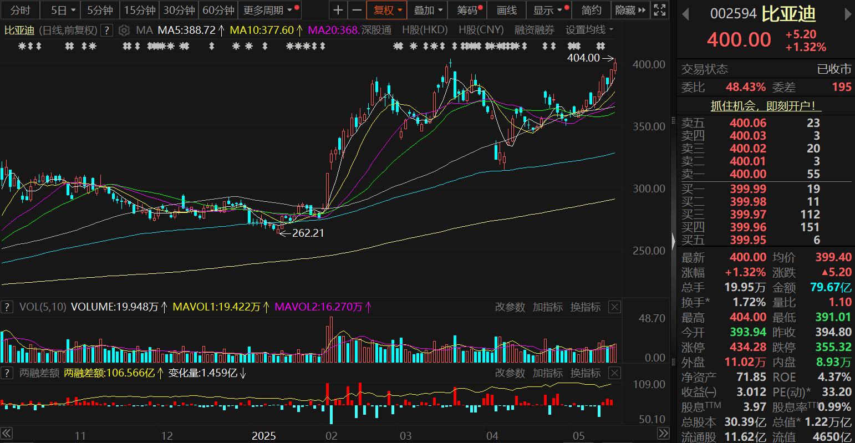The image size is (855, 443).
Task: Click 换指标 in VOL panel
Action: (586, 307)
